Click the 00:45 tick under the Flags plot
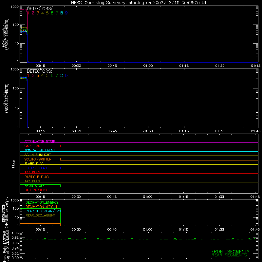Viewport: 262px width, 262px height. click(x=112, y=197)
